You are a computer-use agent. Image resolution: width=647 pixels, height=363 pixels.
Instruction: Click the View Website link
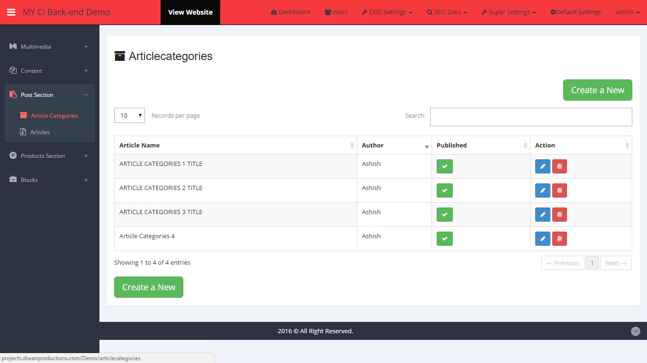pyautogui.click(x=190, y=12)
